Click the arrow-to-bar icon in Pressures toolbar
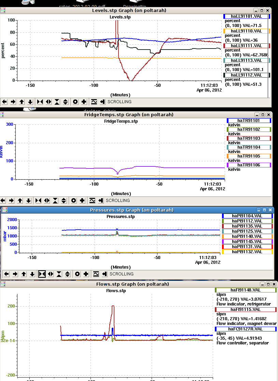 coord(105,274)
